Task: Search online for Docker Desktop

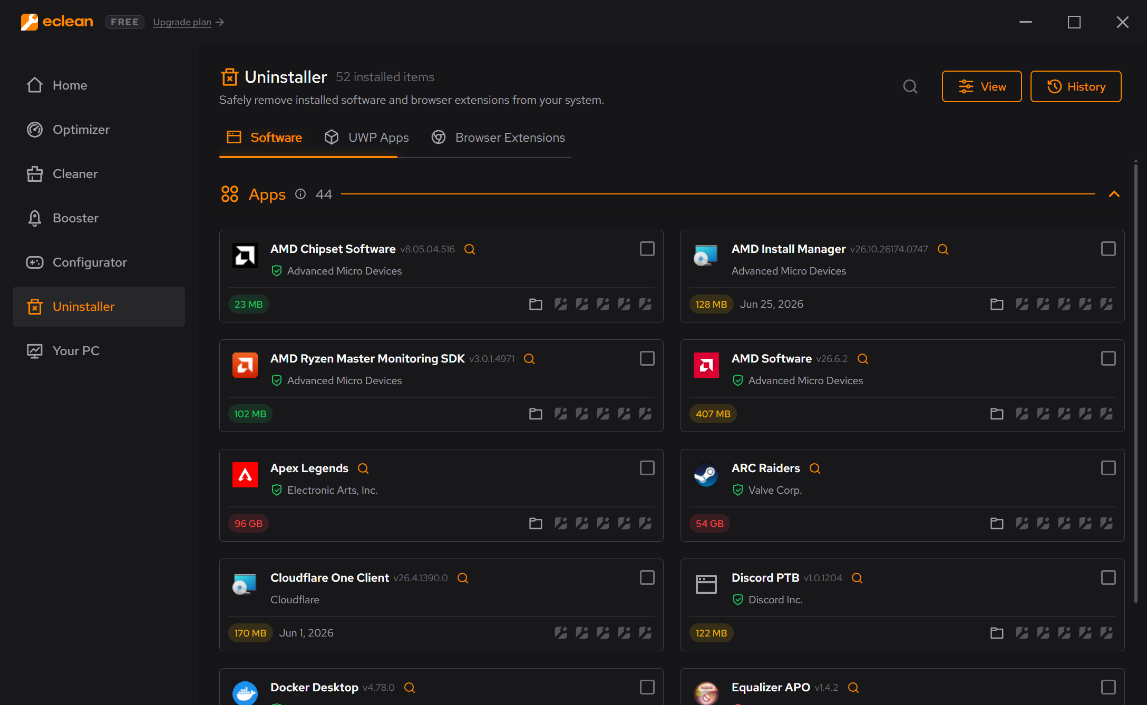Action: (410, 688)
